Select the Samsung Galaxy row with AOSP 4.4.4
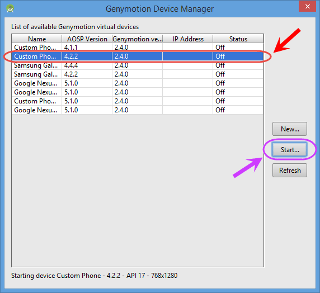The image size is (320, 293). tap(138, 65)
